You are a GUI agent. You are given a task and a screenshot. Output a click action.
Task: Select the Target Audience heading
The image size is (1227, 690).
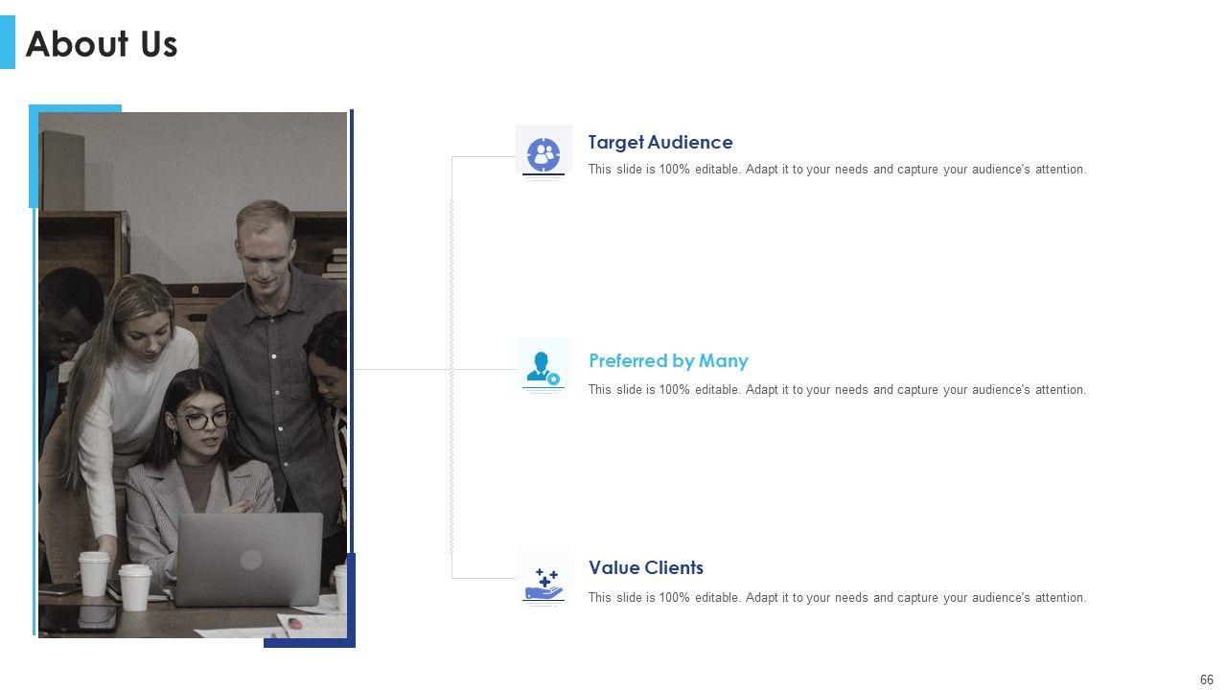660,142
